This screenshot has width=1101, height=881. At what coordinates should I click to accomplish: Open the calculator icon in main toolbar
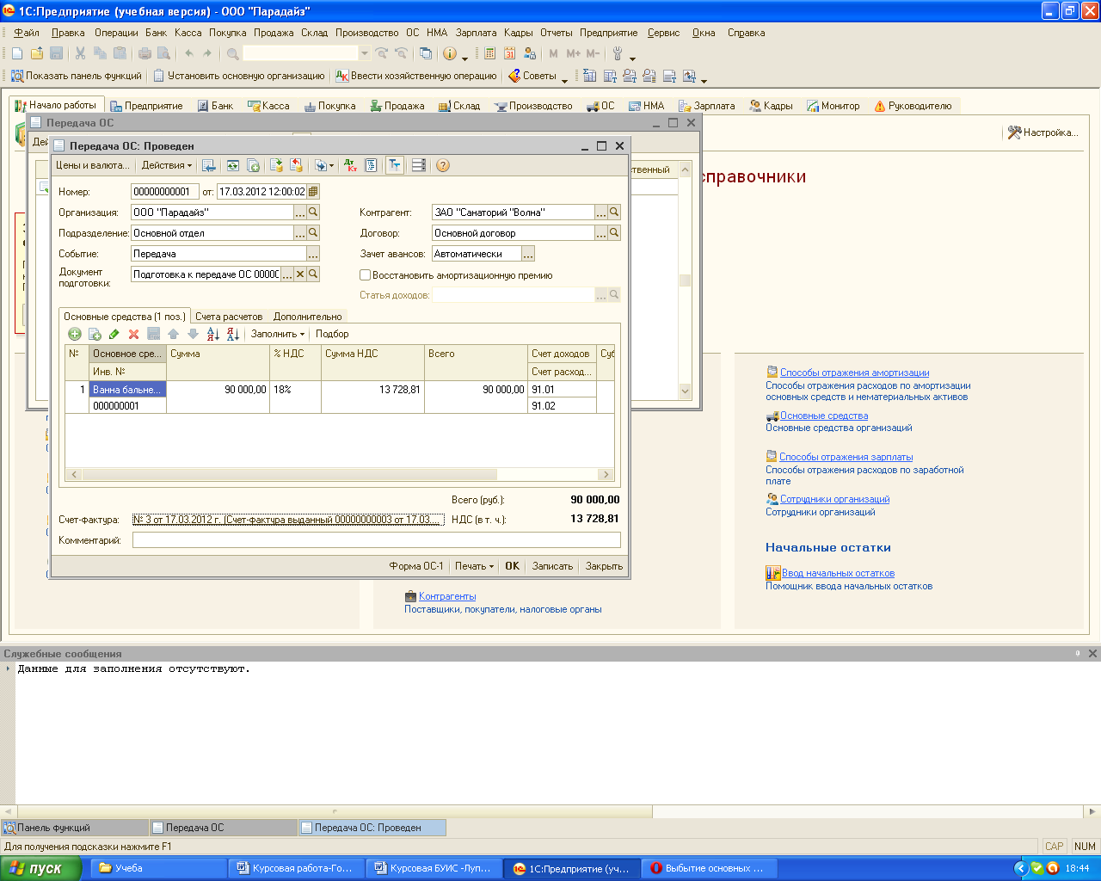click(x=489, y=53)
